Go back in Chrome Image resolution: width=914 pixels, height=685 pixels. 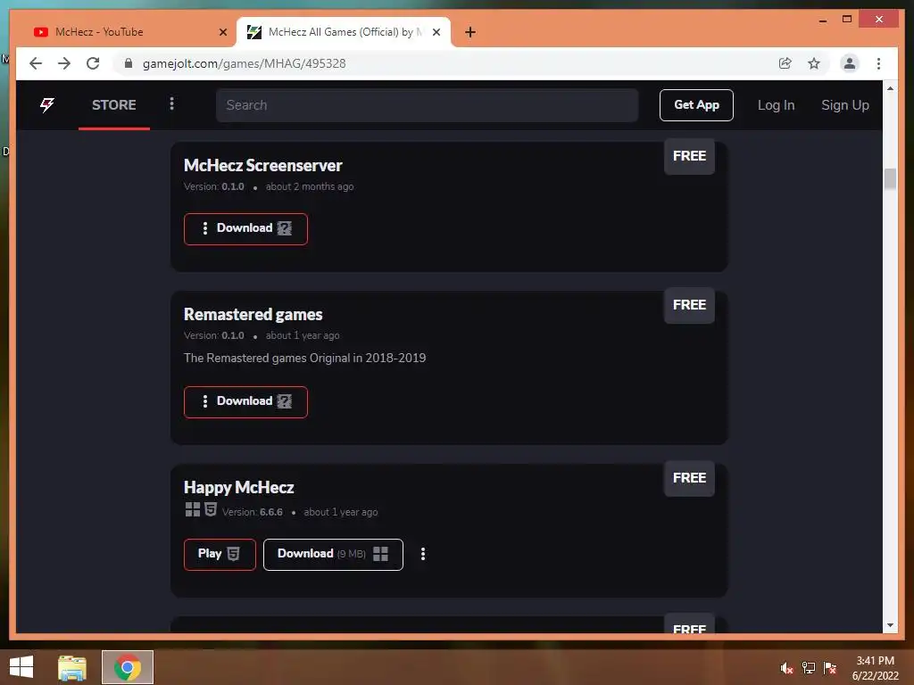(36, 63)
